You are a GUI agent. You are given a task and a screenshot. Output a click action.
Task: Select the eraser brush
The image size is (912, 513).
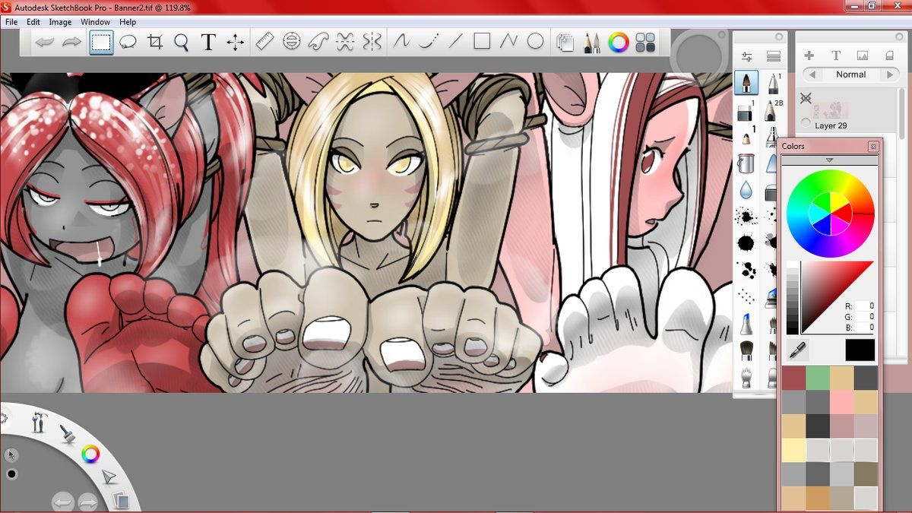click(746, 112)
